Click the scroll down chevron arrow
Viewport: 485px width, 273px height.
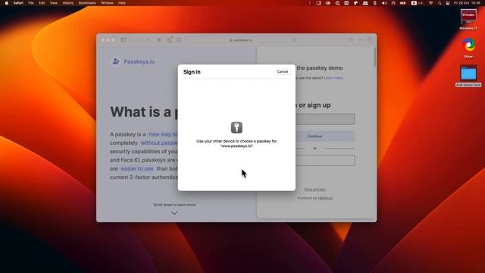coord(174,213)
